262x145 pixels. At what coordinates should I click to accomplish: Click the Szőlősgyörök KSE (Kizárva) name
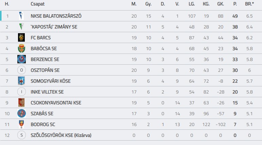pos(61,135)
